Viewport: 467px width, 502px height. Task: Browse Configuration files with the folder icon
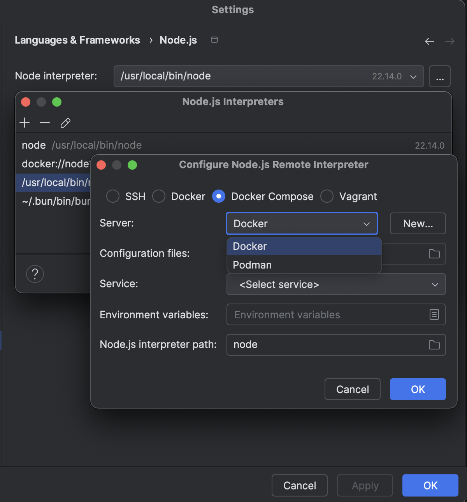434,253
